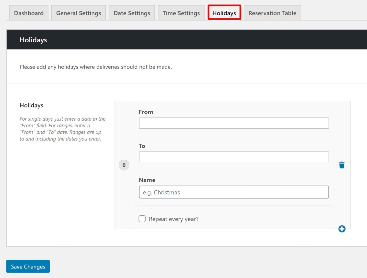Screen dimensions: 367x278
Task: Open the Dashboard tab
Action: click(x=29, y=13)
